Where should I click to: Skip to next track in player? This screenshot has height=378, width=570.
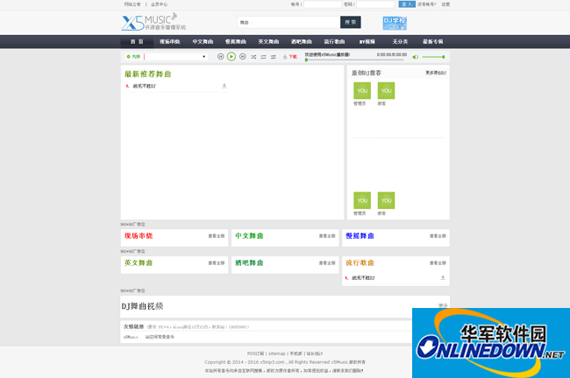(x=242, y=57)
